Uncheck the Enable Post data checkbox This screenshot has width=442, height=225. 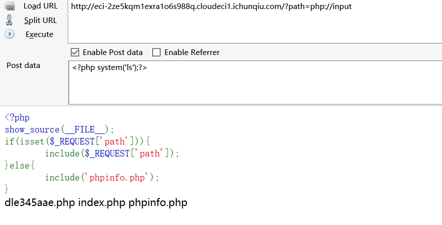pyautogui.click(x=75, y=52)
